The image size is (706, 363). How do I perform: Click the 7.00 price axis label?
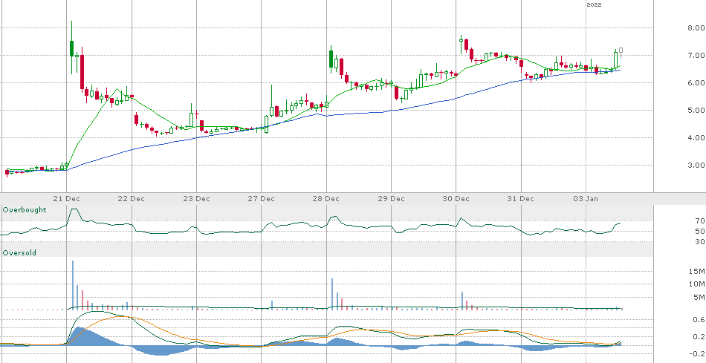696,56
